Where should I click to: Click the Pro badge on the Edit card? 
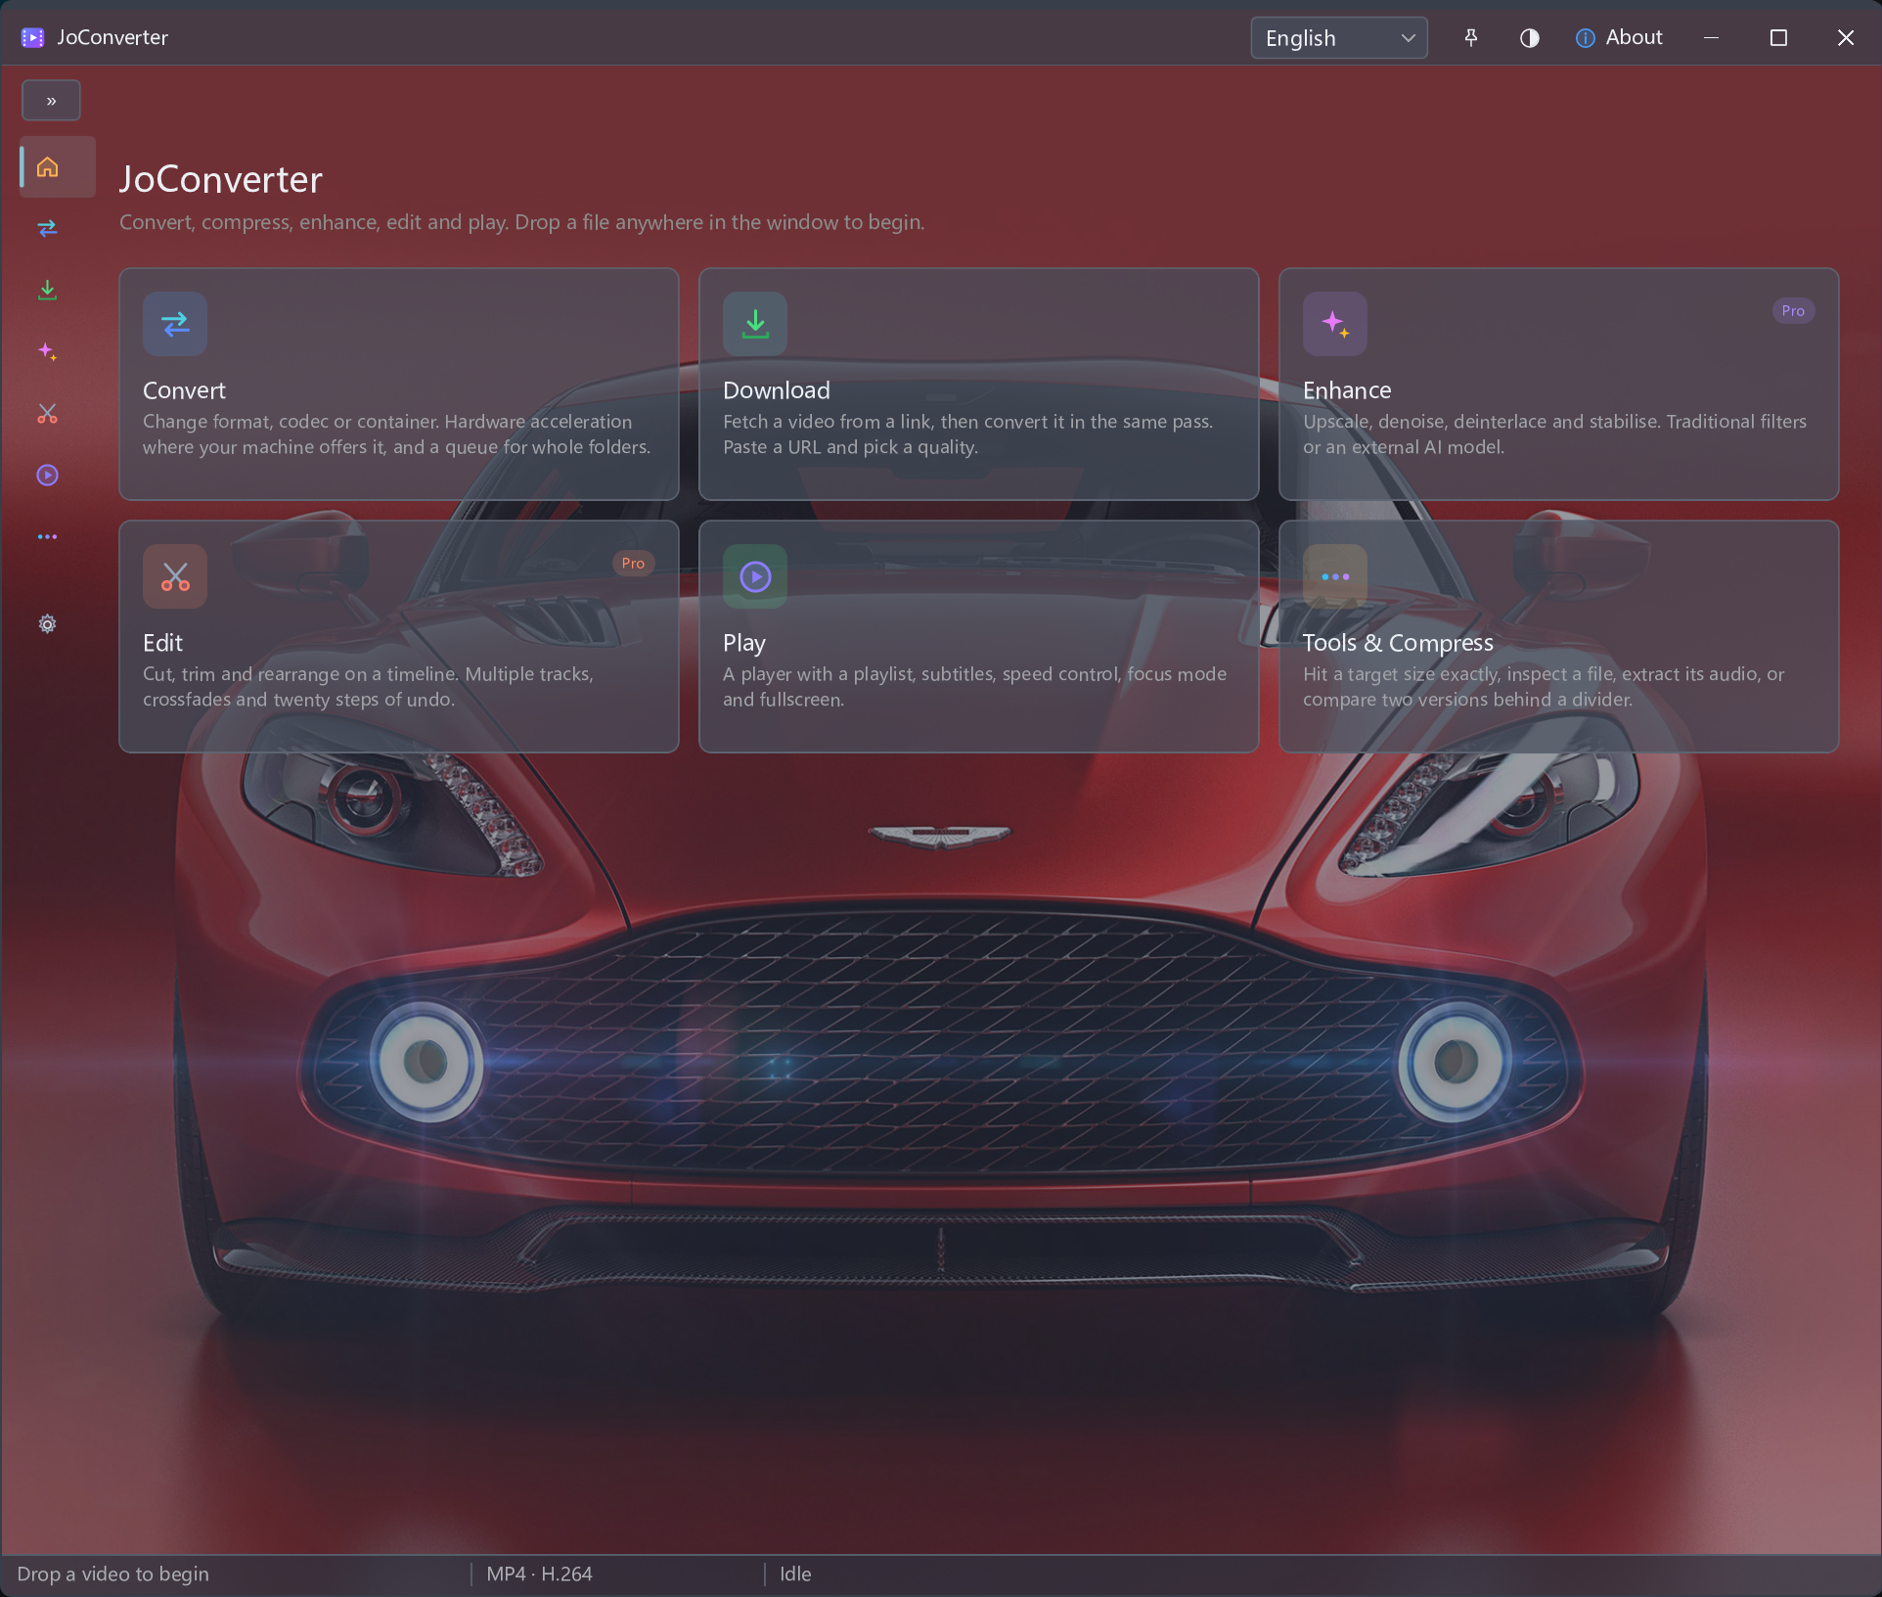coord(633,564)
